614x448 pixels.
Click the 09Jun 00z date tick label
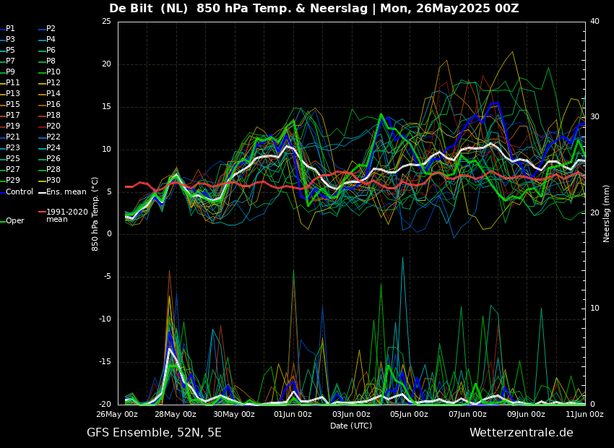pyautogui.click(x=526, y=414)
